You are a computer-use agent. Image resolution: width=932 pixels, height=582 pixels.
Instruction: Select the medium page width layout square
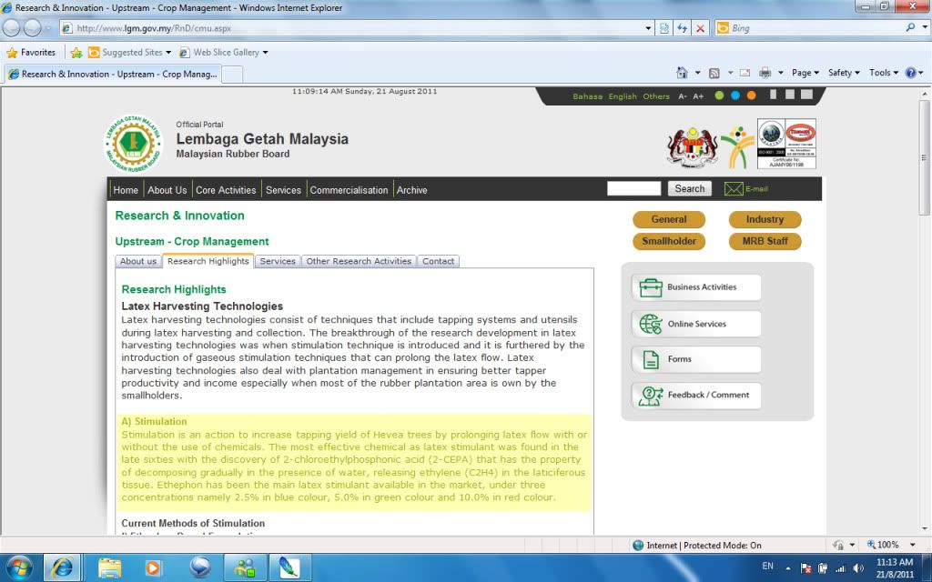[790, 95]
